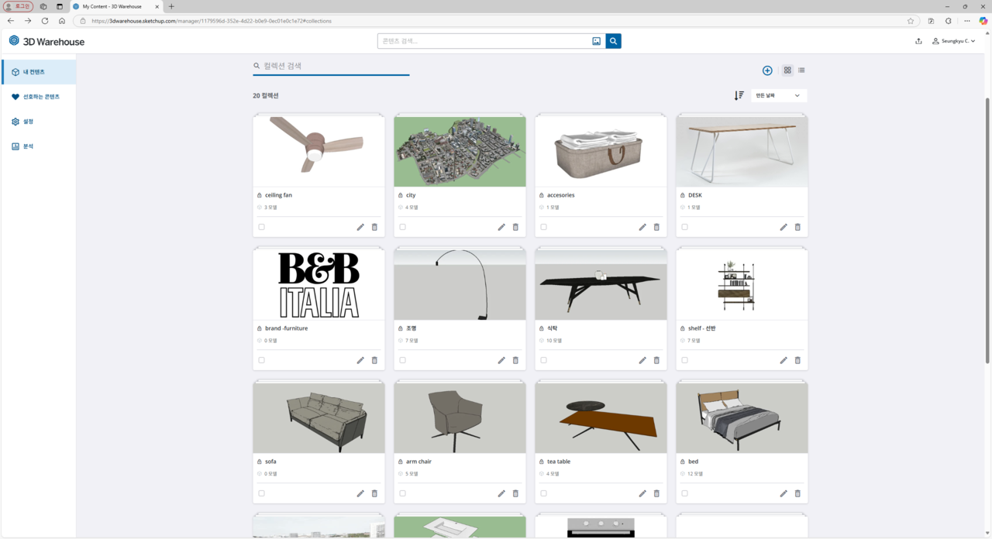
Task: Delete the sofa collection
Action: coord(374,493)
